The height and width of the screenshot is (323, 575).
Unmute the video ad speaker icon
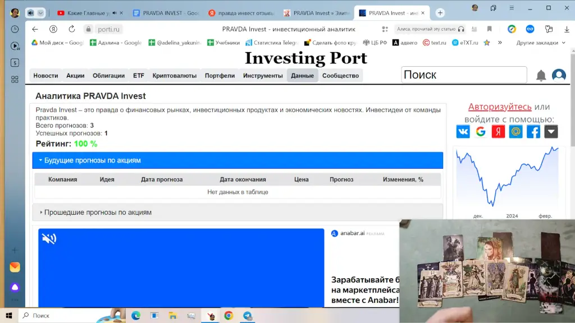click(x=49, y=238)
